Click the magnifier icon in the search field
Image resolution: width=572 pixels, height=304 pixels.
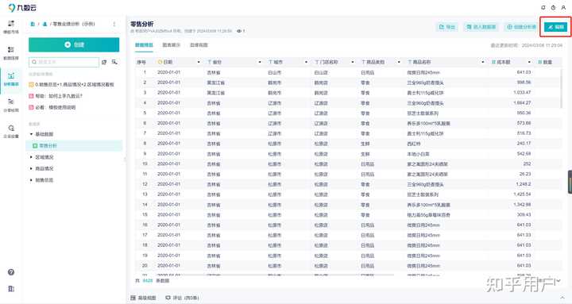pyautogui.click(x=34, y=62)
